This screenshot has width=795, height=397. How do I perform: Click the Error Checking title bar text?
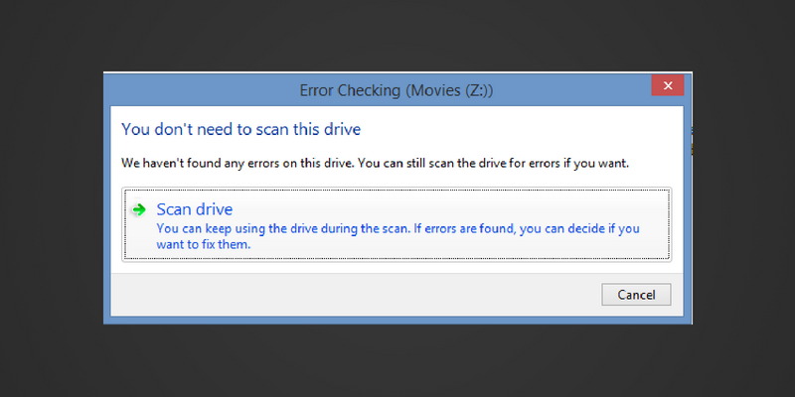pos(397,90)
